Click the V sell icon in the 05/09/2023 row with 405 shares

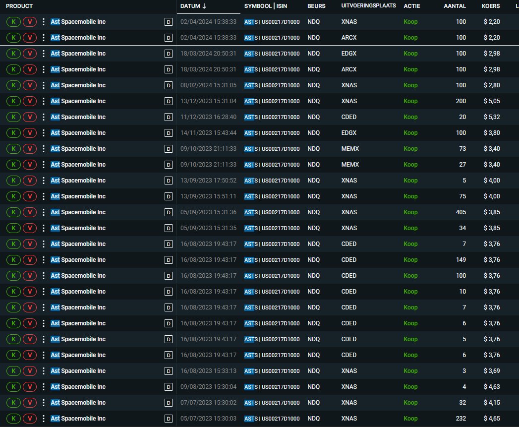[x=30, y=212]
